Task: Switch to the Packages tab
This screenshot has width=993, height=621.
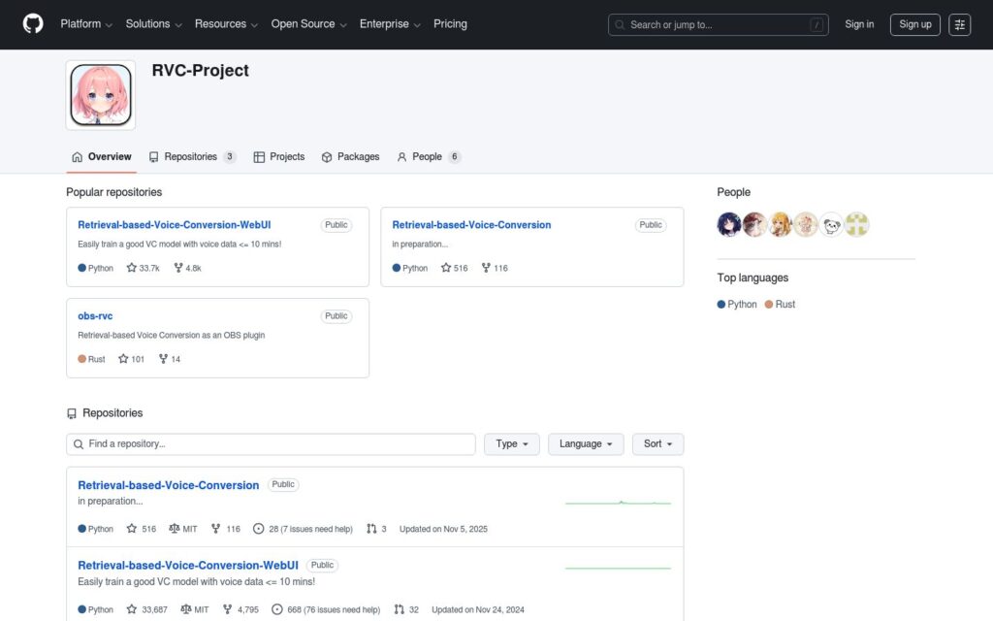Action: [350, 157]
